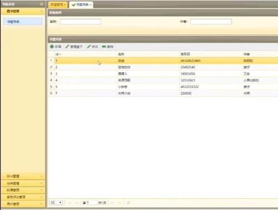This screenshot has width=278, height=210.
Task: Click the name column header
Action: point(148,54)
